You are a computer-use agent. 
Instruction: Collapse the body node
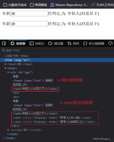click(5, 68)
